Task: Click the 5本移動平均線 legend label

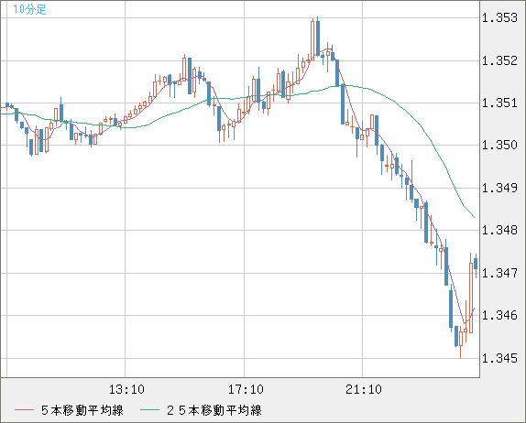Action: pos(82,410)
